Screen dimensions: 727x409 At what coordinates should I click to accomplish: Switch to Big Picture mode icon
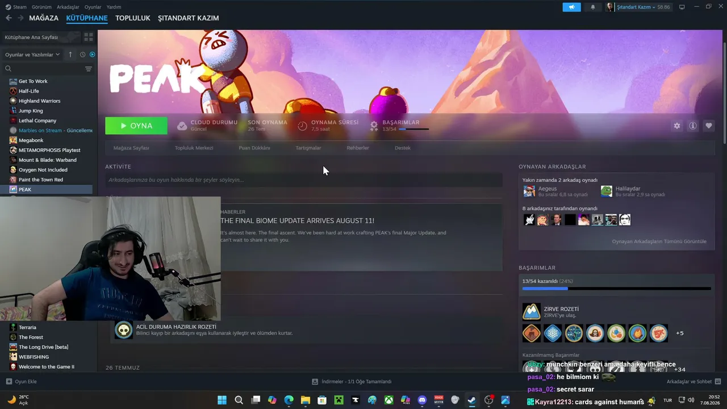tap(682, 7)
